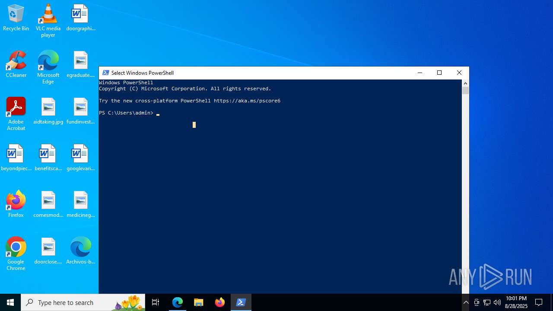Select the doorclose... image file icon

tap(48, 251)
